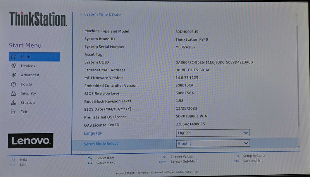Open the Power menu
This screenshot has height=177, width=310.
click(26, 84)
